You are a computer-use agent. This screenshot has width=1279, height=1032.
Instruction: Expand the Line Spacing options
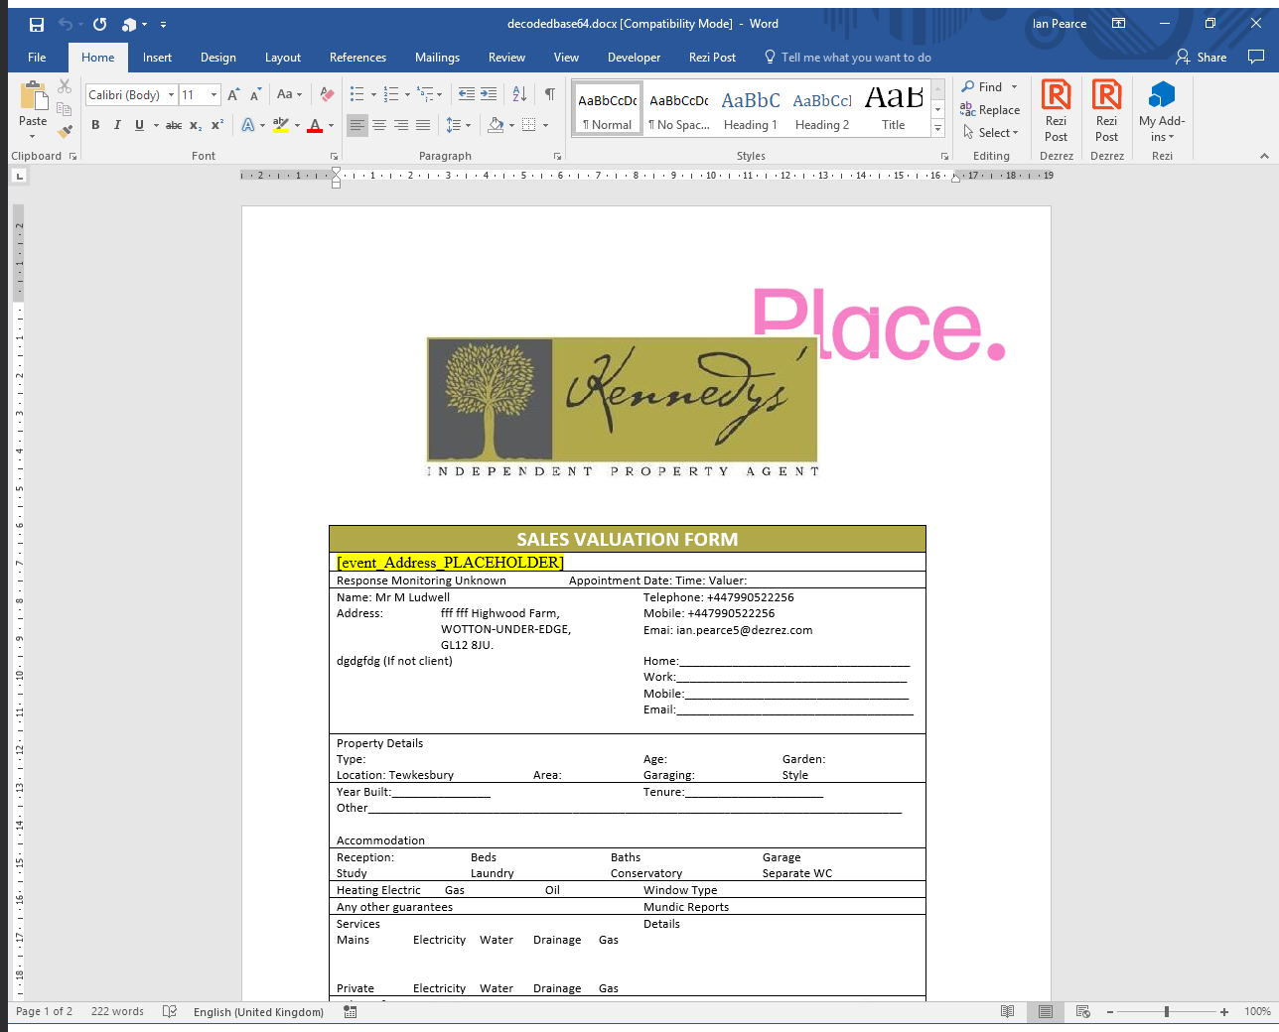point(466,125)
